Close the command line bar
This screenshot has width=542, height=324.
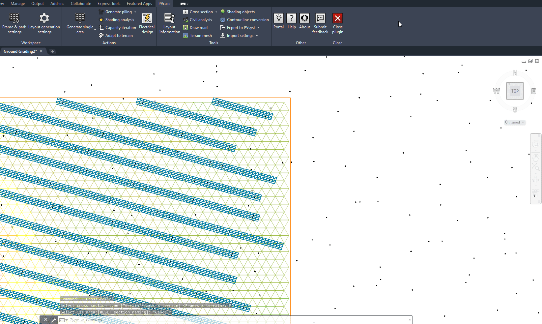pyautogui.click(x=46, y=320)
